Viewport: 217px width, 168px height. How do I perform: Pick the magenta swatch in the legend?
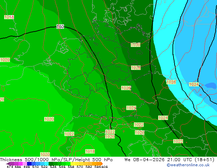[20, 164]
